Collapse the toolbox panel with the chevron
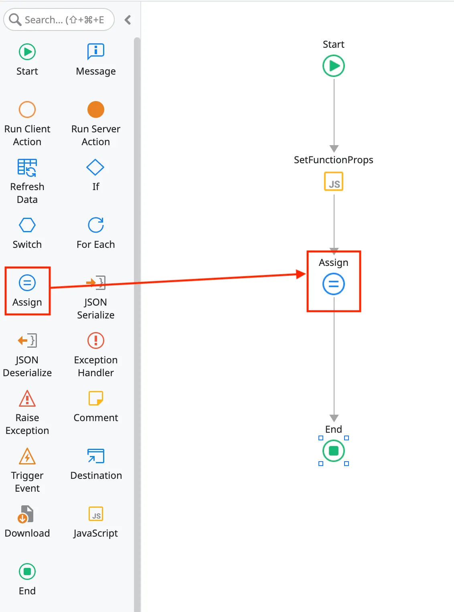Image resolution: width=454 pixels, height=612 pixels. coord(128,20)
